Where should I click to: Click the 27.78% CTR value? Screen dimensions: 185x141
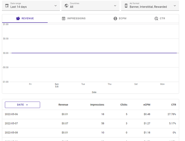172,114
